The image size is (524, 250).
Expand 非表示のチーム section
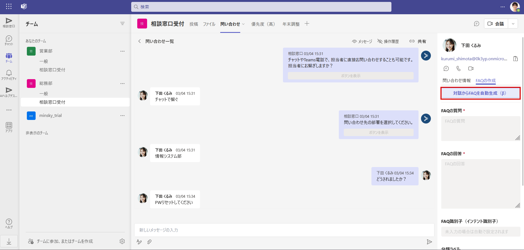(37, 133)
